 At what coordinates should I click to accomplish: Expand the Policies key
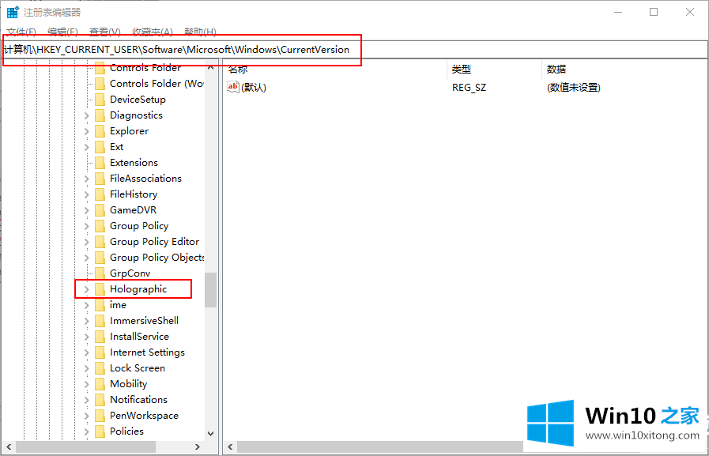(x=86, y=432)
